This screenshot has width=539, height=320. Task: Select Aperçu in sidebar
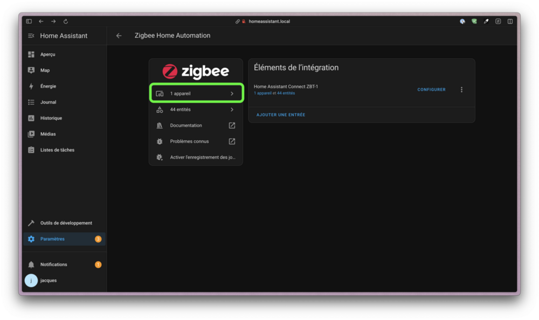coord(48,55)
